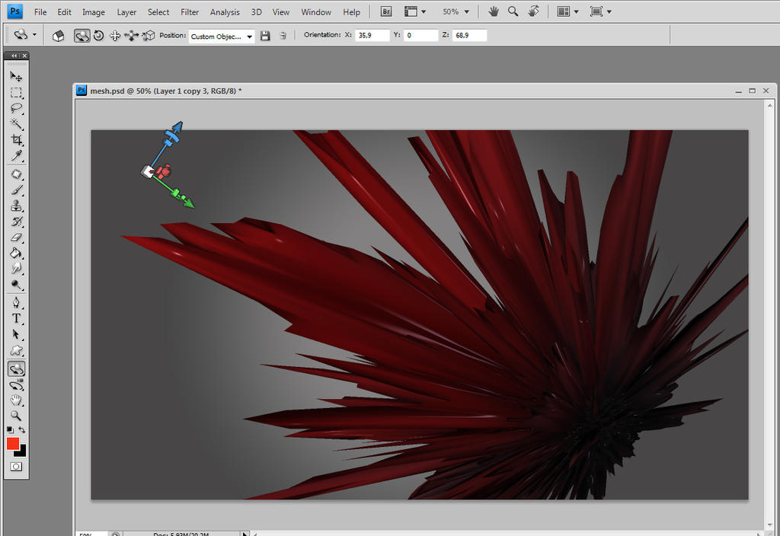Select the Move tool
The height and width of the screenshot is (536, 780).
(x=16, y=76)
